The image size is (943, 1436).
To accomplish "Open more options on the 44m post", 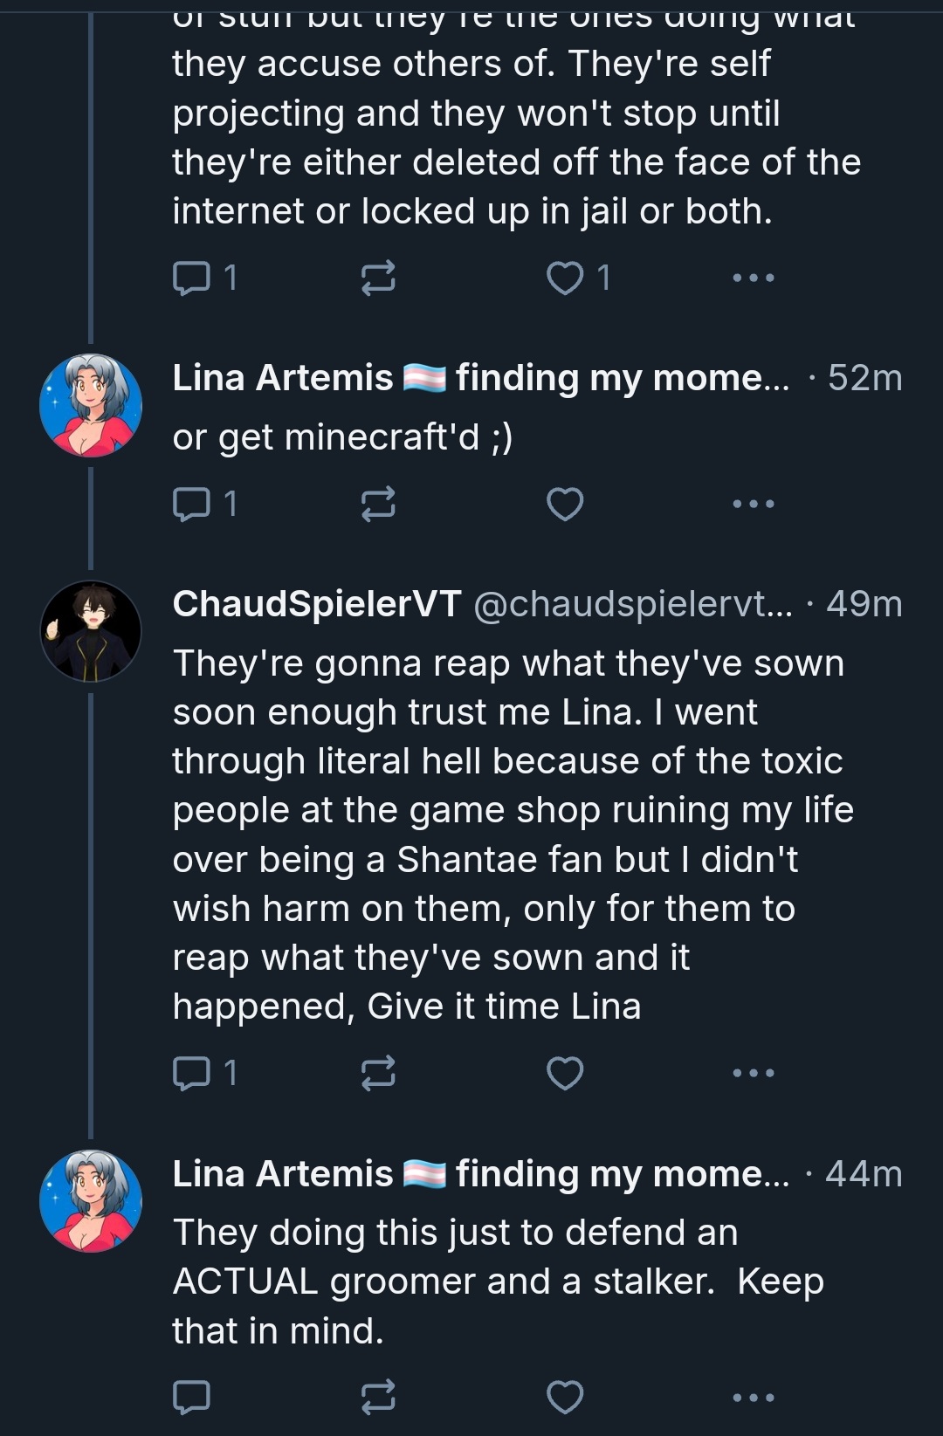I will 753,1397.
